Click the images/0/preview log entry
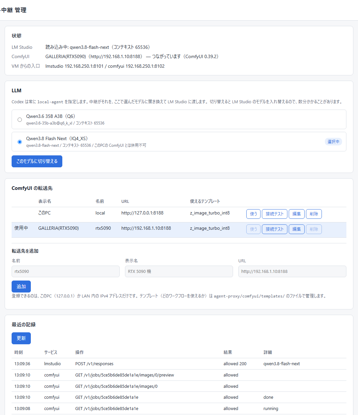358x415 pixels. point(125,375)
